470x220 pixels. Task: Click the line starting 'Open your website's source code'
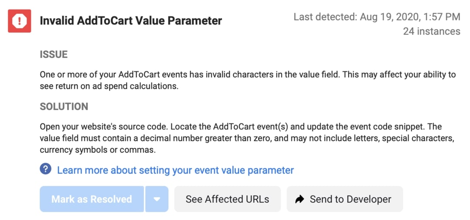[241, 127]
